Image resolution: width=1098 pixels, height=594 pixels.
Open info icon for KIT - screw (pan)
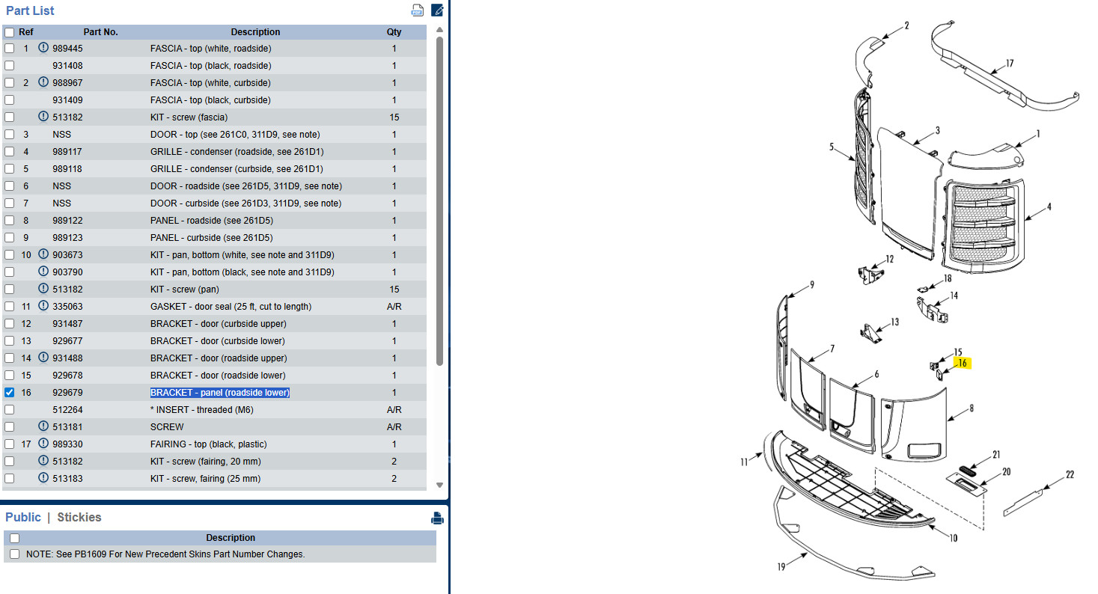point(43,289)
